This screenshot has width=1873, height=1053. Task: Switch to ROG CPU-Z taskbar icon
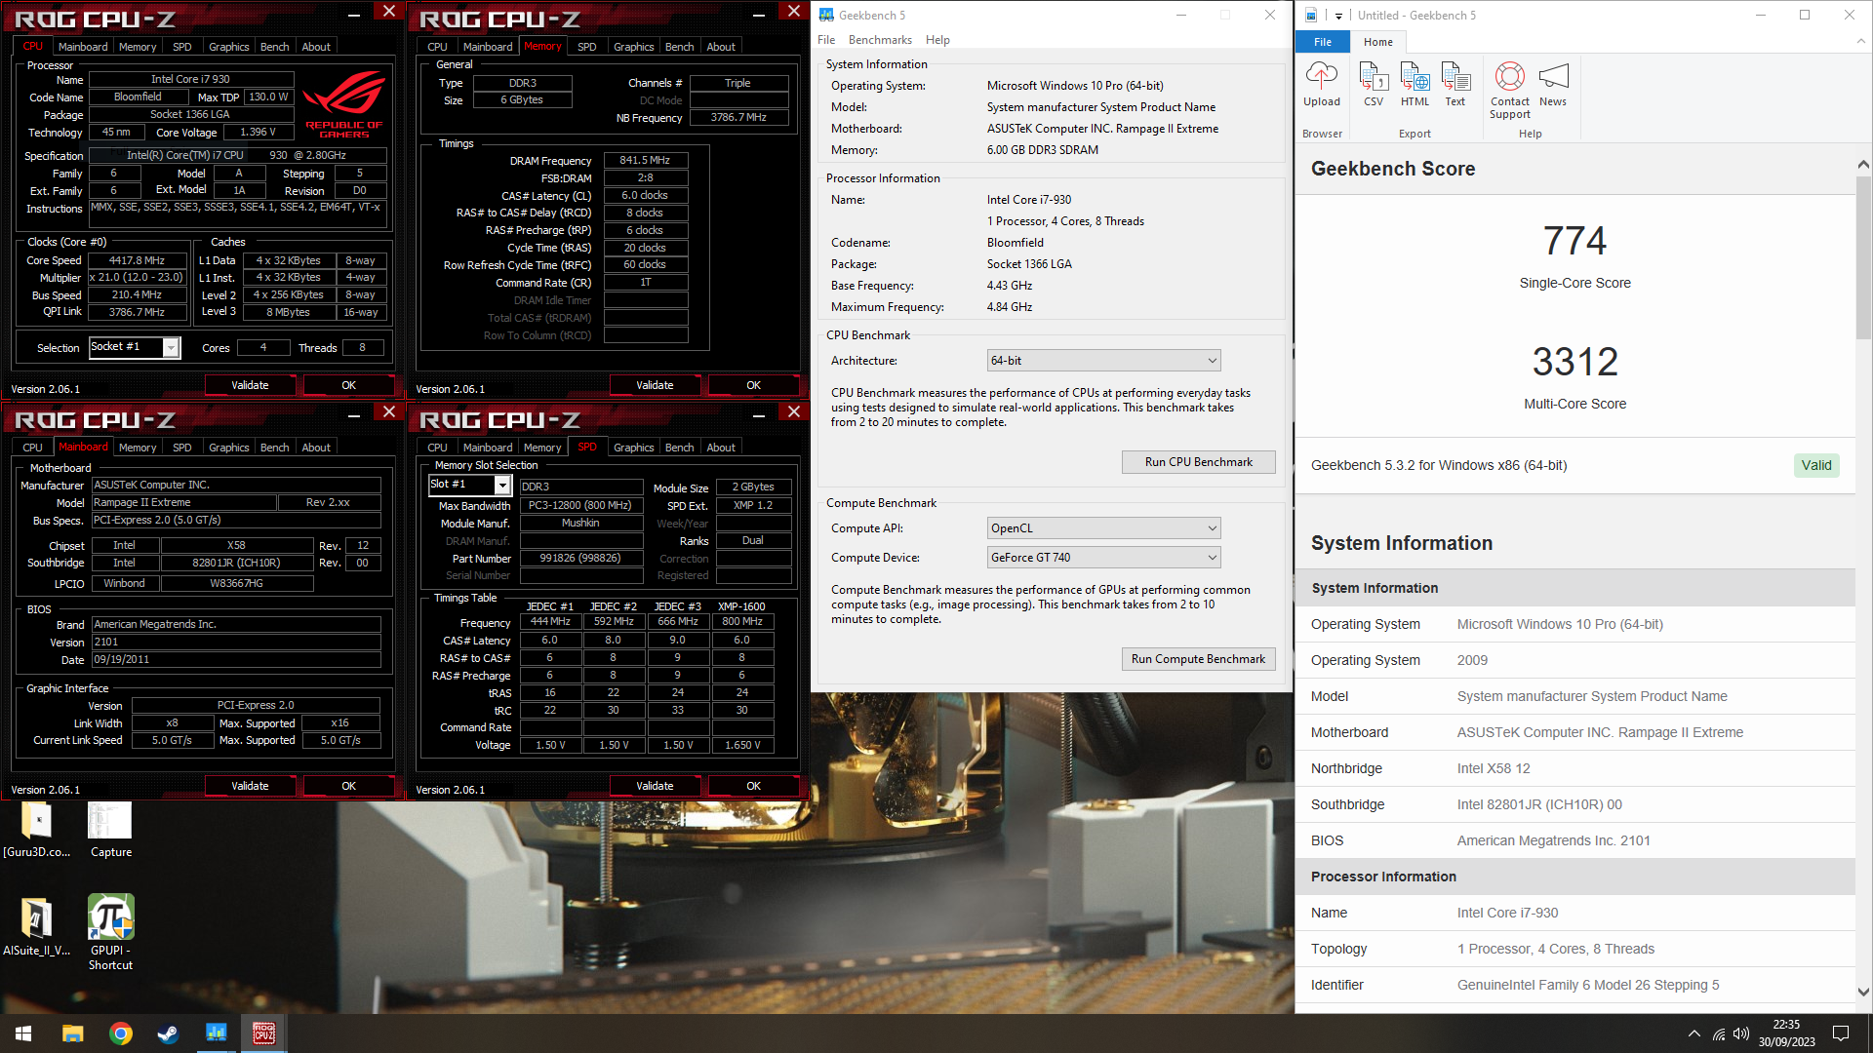tap(264, 1033)
